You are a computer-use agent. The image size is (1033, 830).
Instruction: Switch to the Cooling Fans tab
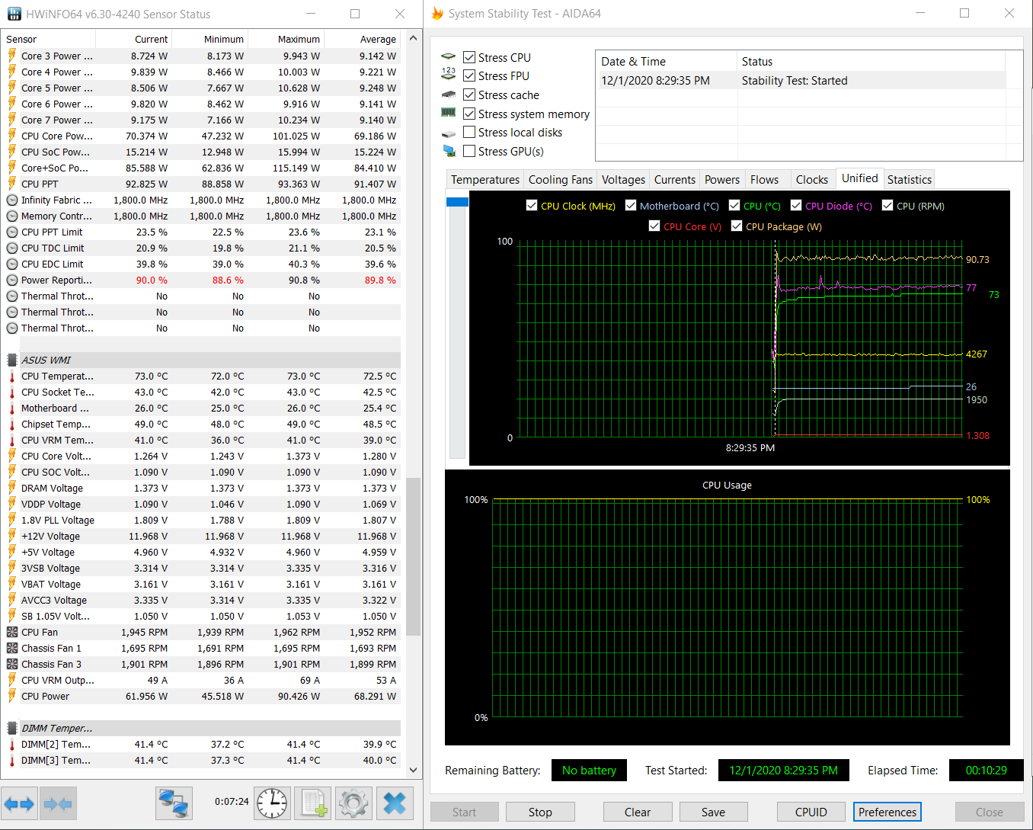(x=560, y=180)
